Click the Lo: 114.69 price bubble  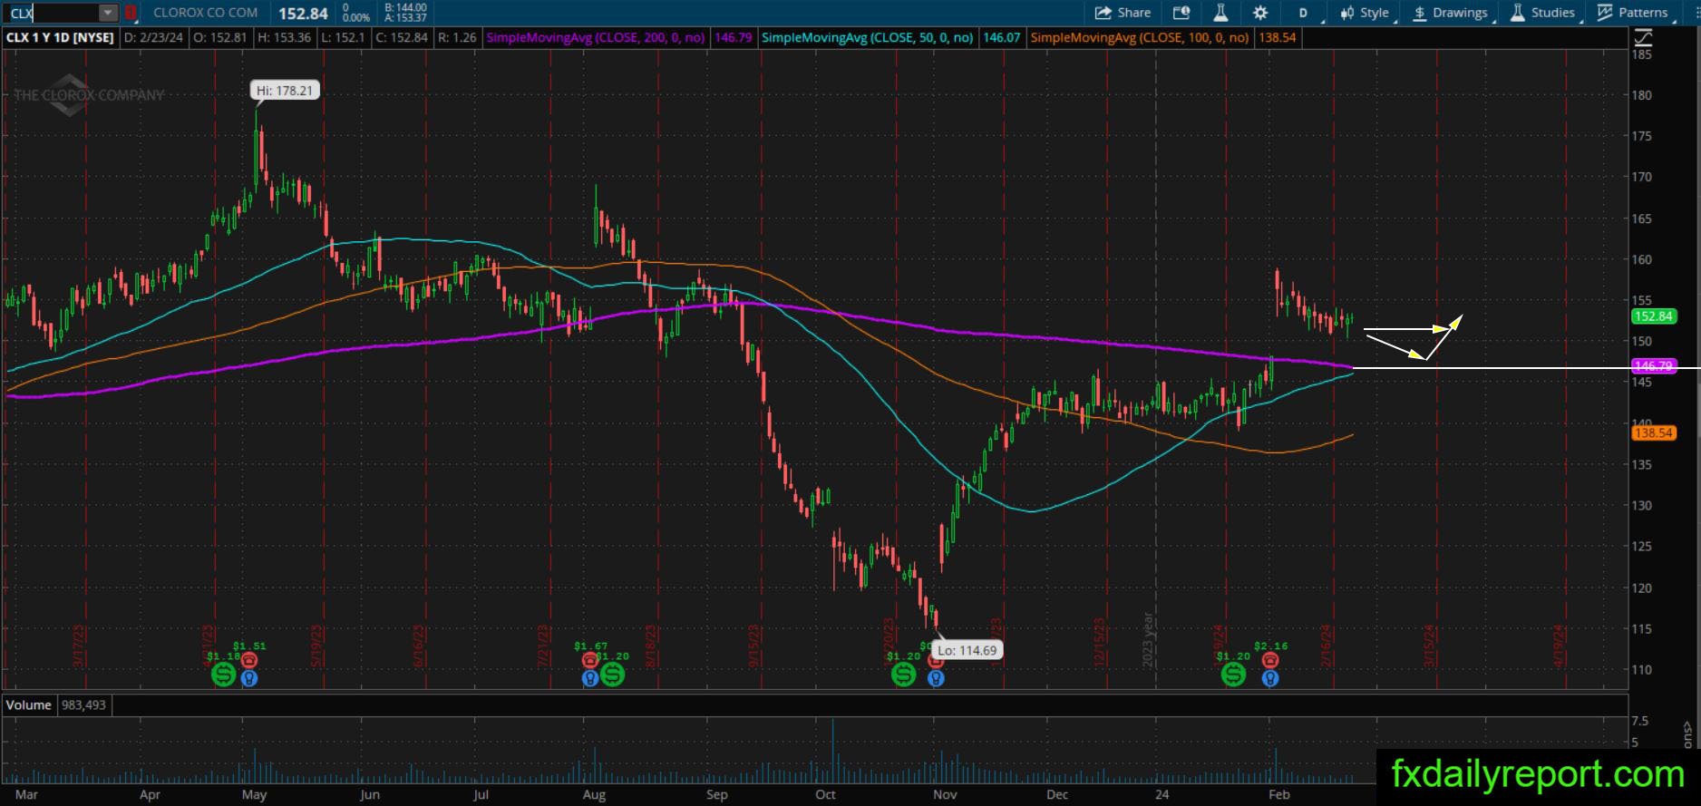[967, 650]
